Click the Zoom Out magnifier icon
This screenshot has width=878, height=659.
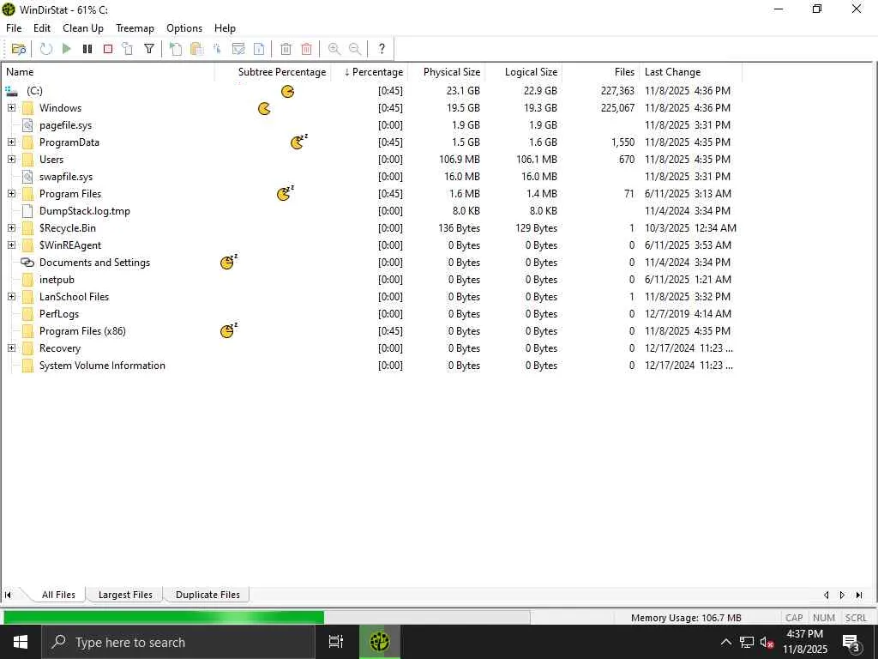point(354,49)
